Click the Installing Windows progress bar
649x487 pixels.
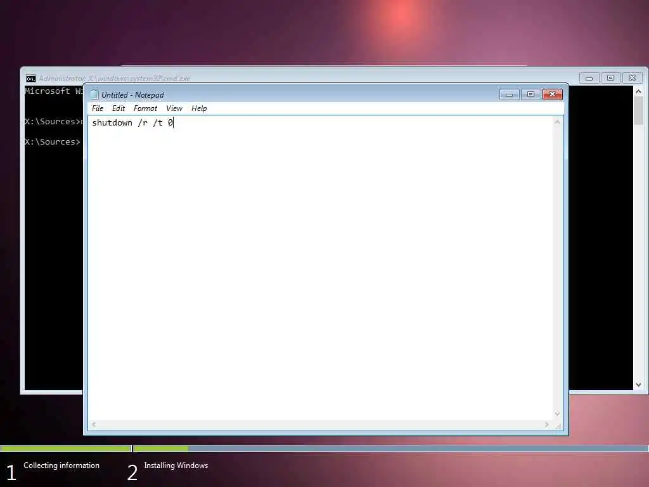click(391, 448)
